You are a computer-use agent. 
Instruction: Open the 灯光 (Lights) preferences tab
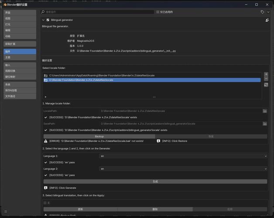20,24
